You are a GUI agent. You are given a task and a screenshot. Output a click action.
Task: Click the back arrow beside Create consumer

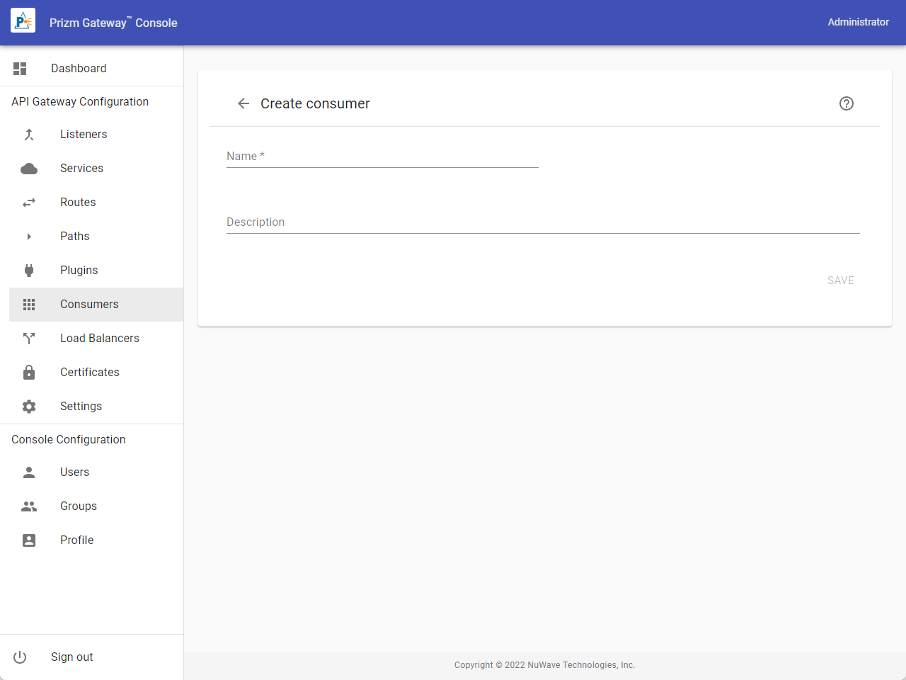point(243,103)
